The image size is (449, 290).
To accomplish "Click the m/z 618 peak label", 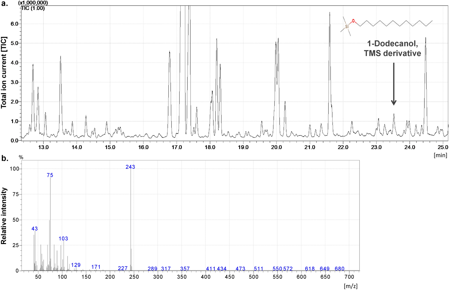I will tap(310, 269).
